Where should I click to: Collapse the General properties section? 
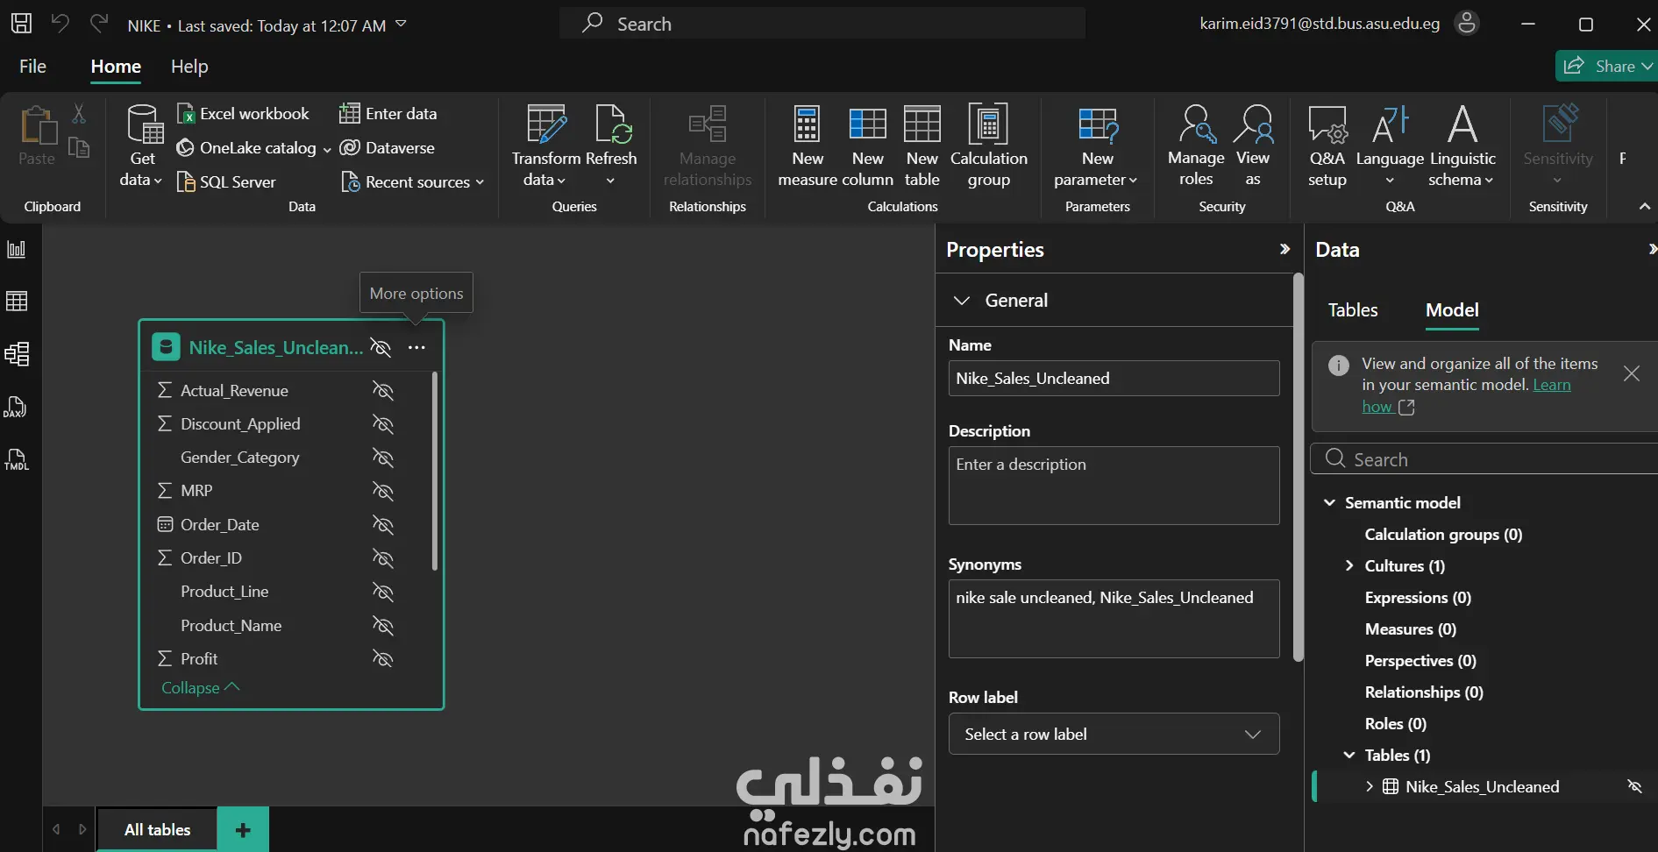pos(962,301)
